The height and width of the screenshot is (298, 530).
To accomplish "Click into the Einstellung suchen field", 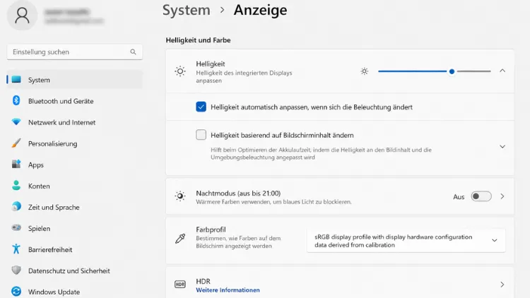I will [x=74, y=52].
